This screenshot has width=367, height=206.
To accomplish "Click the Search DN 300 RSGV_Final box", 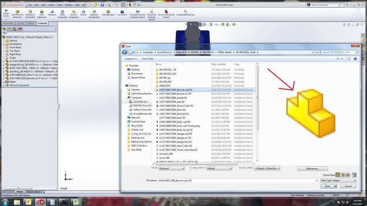I will point(340,52).
